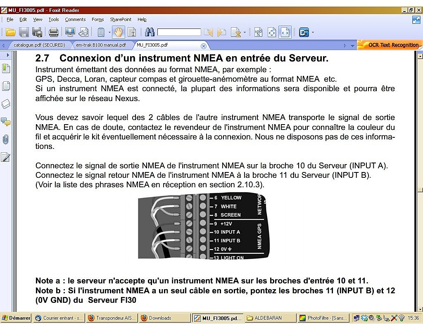Select the Hand tool
Screen dimensions: 423x330
click(x=118, y=33)
